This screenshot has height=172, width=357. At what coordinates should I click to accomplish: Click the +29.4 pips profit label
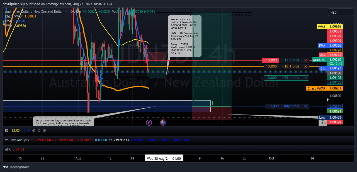click(290, 78)
